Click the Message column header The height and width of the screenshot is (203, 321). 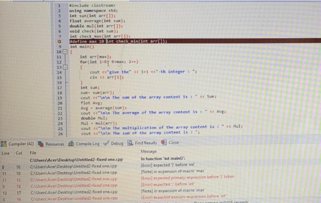[x=149, y=151]
